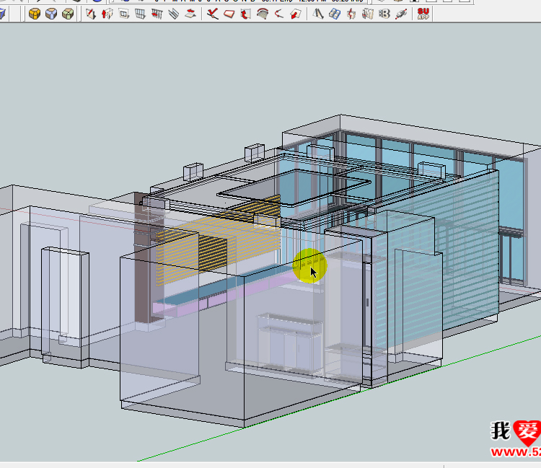Click the gray box with red axis line icon
The image size is (541, 468).
(401, 14)
